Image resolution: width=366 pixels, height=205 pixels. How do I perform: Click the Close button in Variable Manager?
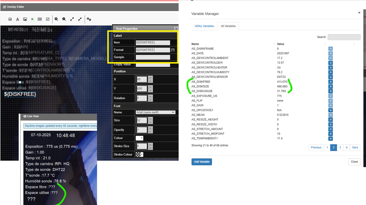[x=354, y=162]
